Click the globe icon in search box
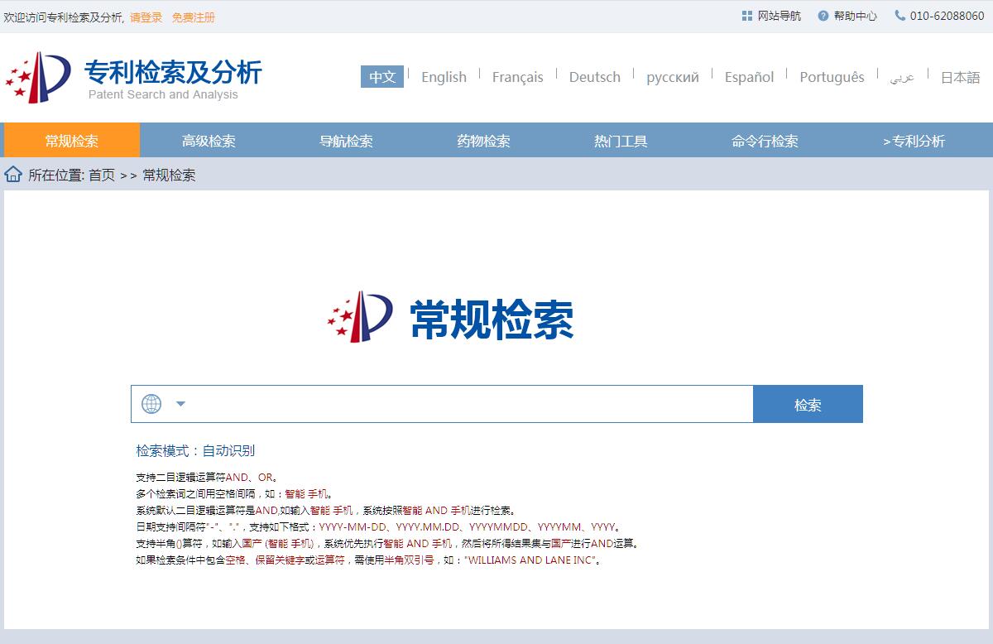Screen dimensions: 993x644 point(151,404)
